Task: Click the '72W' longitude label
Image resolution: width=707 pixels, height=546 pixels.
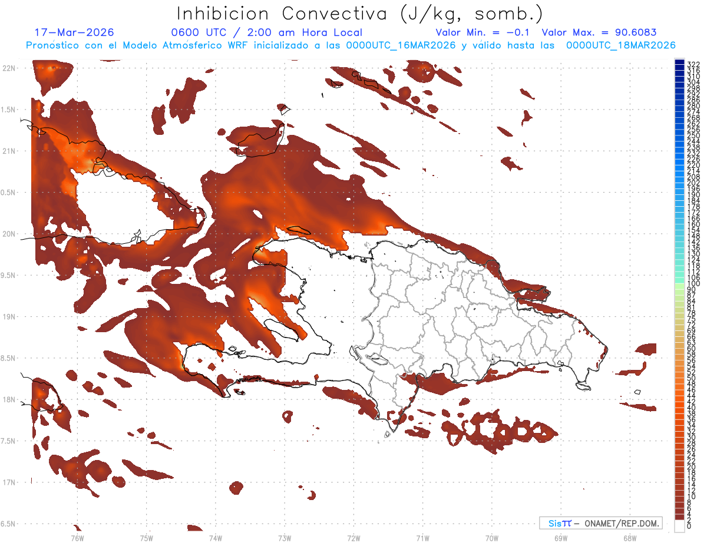Action: click(353, 538)
